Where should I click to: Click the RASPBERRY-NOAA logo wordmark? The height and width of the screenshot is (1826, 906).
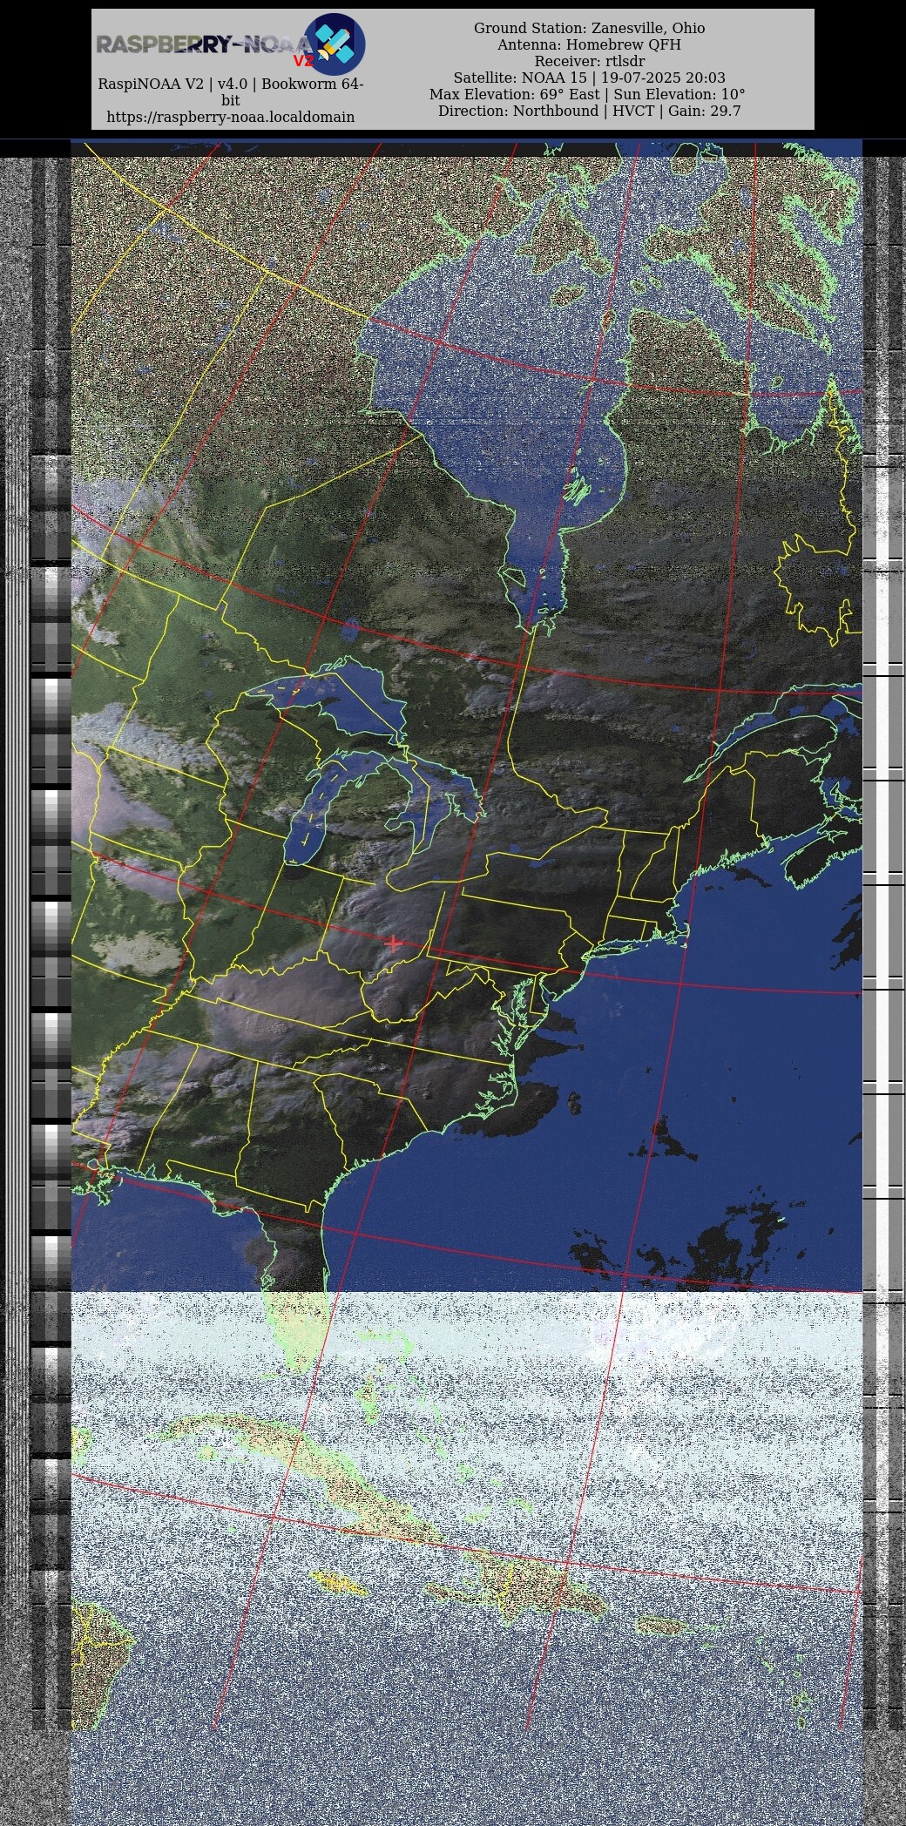[200, 44]
